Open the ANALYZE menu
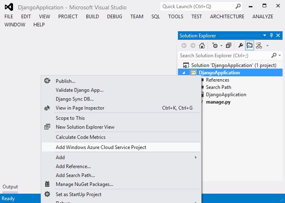Screen dimensions: 285x203 [263, 17]
